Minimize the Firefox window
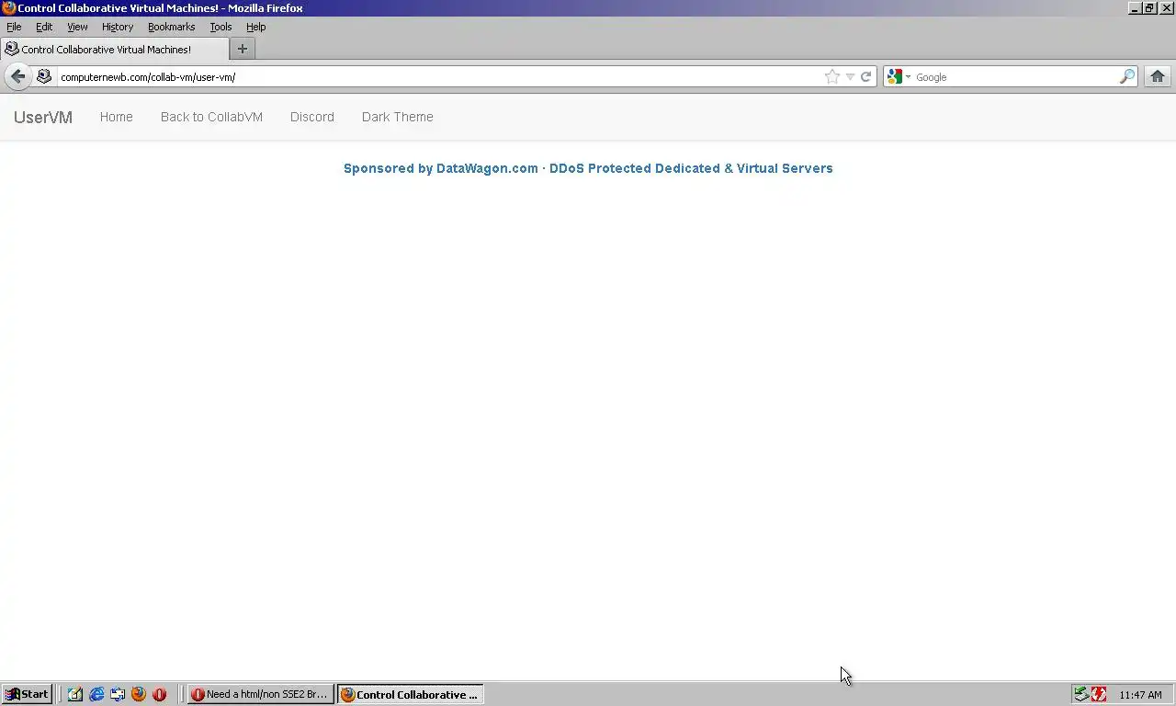This screenshot has height=706, width=1176. pos(1136,8)
